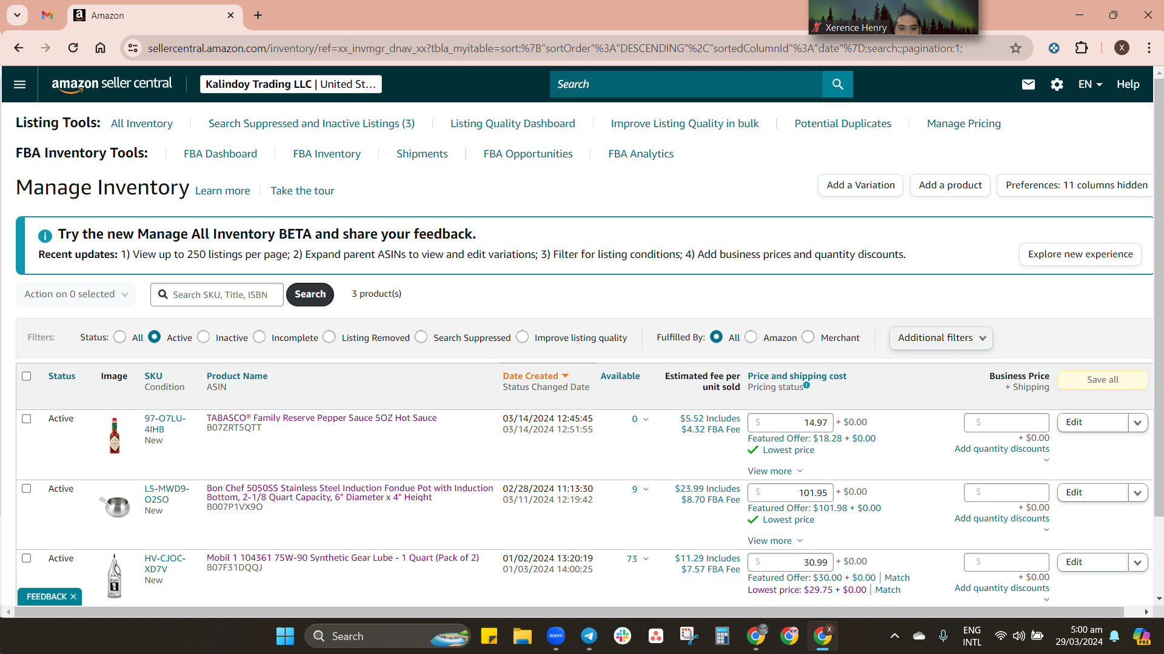
Task: Open the Edit dropdown arrow for Mobil 1 row
Action: pyautogui.click(x=1138, y=562)
